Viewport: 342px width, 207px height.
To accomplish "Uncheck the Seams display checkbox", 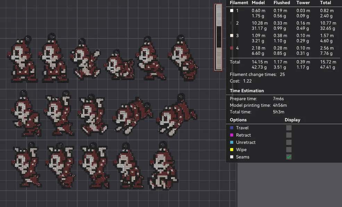I will click(289, 157).
